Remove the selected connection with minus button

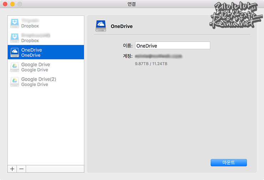21,169
